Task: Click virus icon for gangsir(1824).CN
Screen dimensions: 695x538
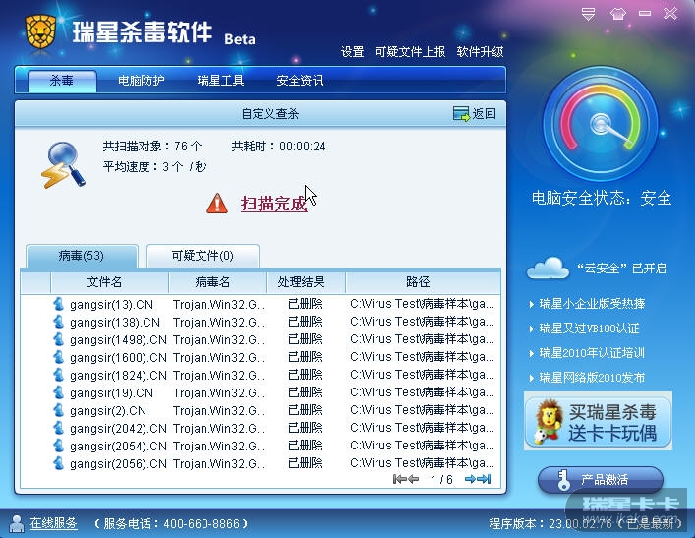Action: coord(59,375)
